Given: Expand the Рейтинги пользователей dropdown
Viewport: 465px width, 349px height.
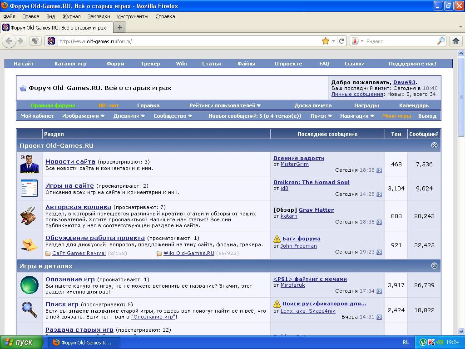Looking at the screenshot, I should (225, 105).
